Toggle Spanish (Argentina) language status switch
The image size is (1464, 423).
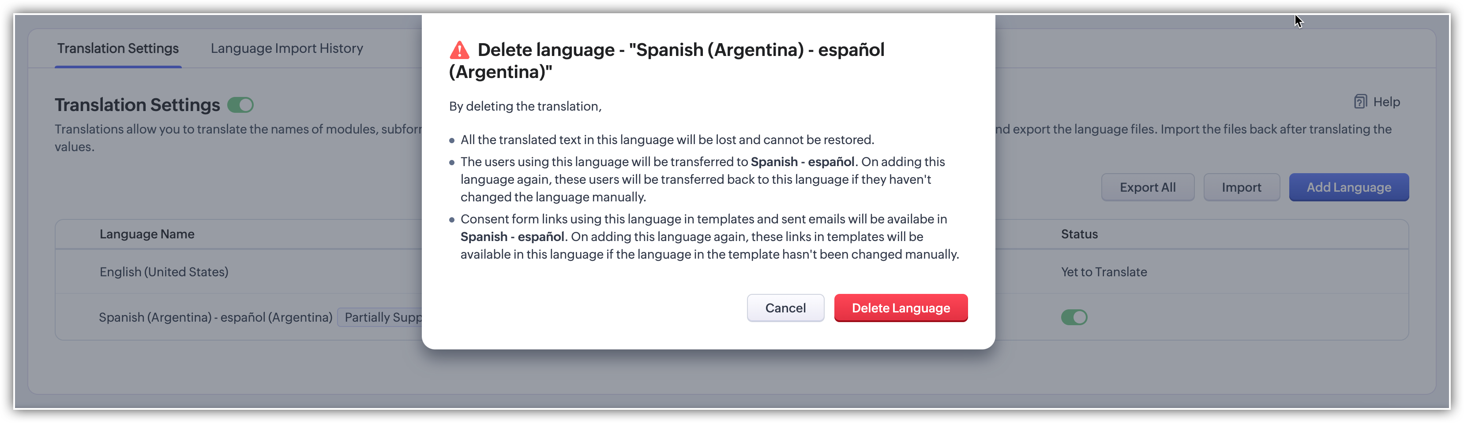1074,317
